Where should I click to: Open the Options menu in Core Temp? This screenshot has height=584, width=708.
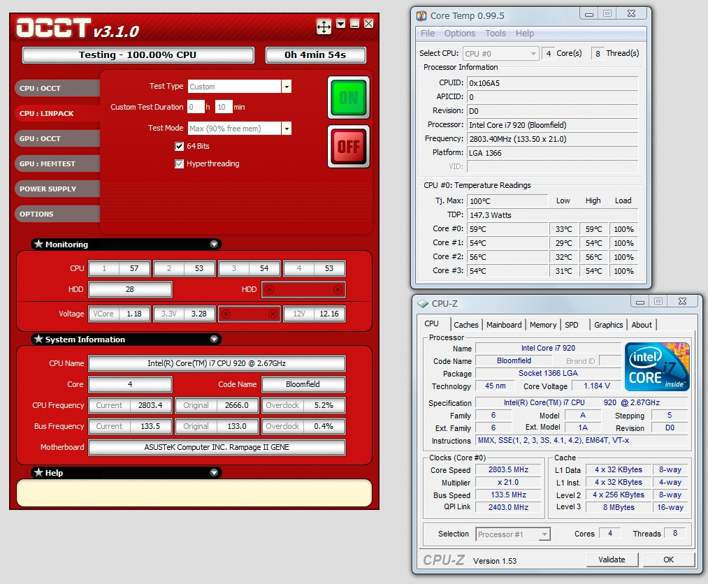pos(460,34)
